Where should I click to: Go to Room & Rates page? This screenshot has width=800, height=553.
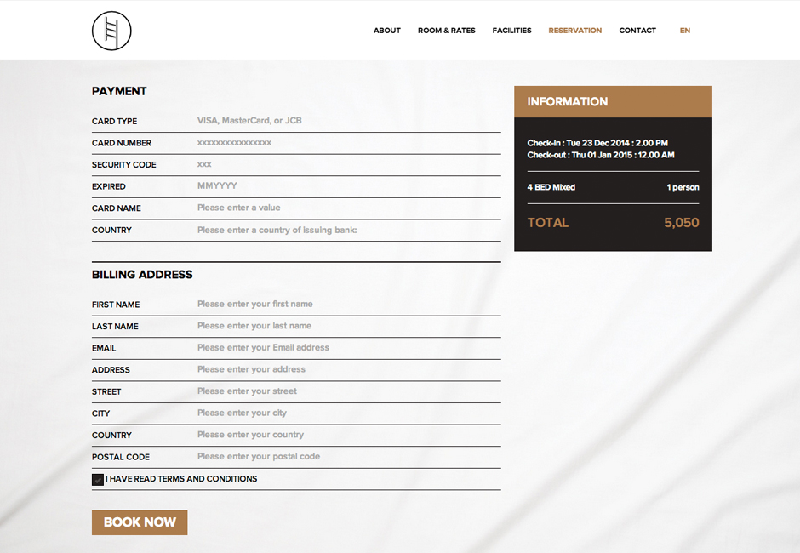click(x=446, y=31)
